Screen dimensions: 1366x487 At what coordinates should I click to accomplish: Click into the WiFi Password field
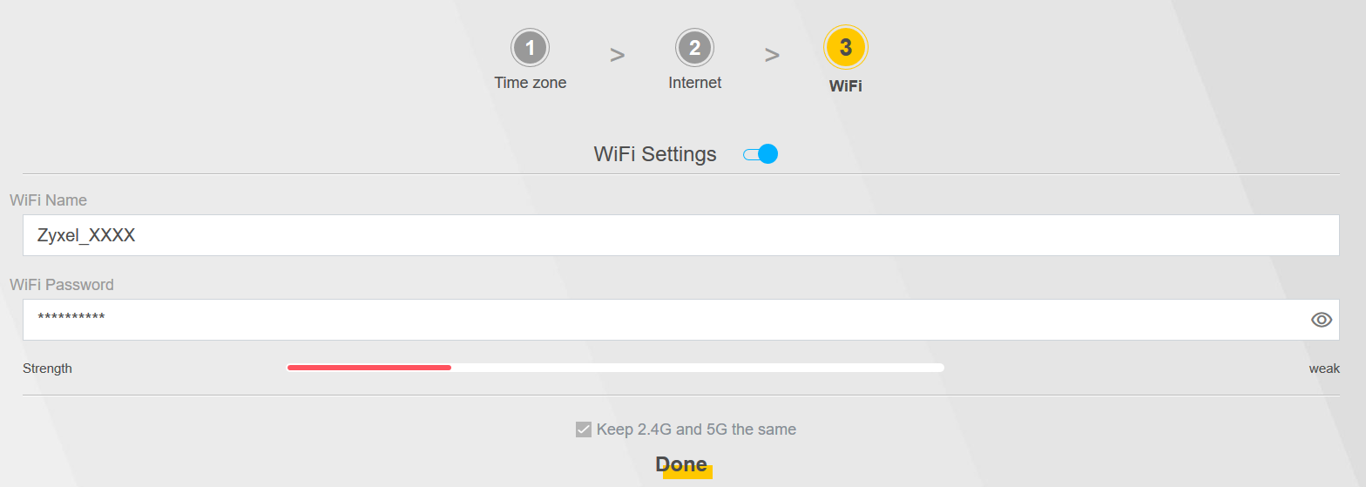pos(662,320)
